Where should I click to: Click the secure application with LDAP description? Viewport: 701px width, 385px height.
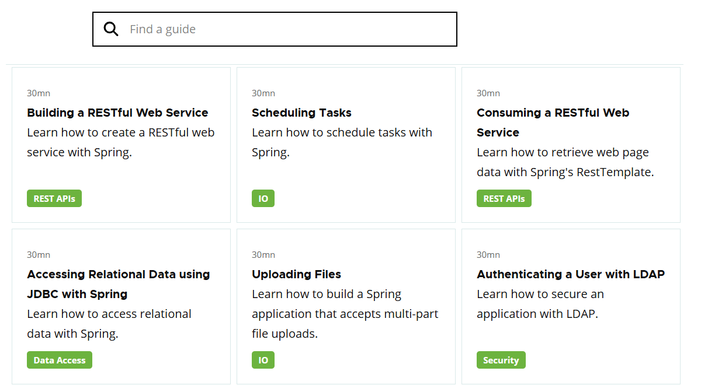point(540,304)
